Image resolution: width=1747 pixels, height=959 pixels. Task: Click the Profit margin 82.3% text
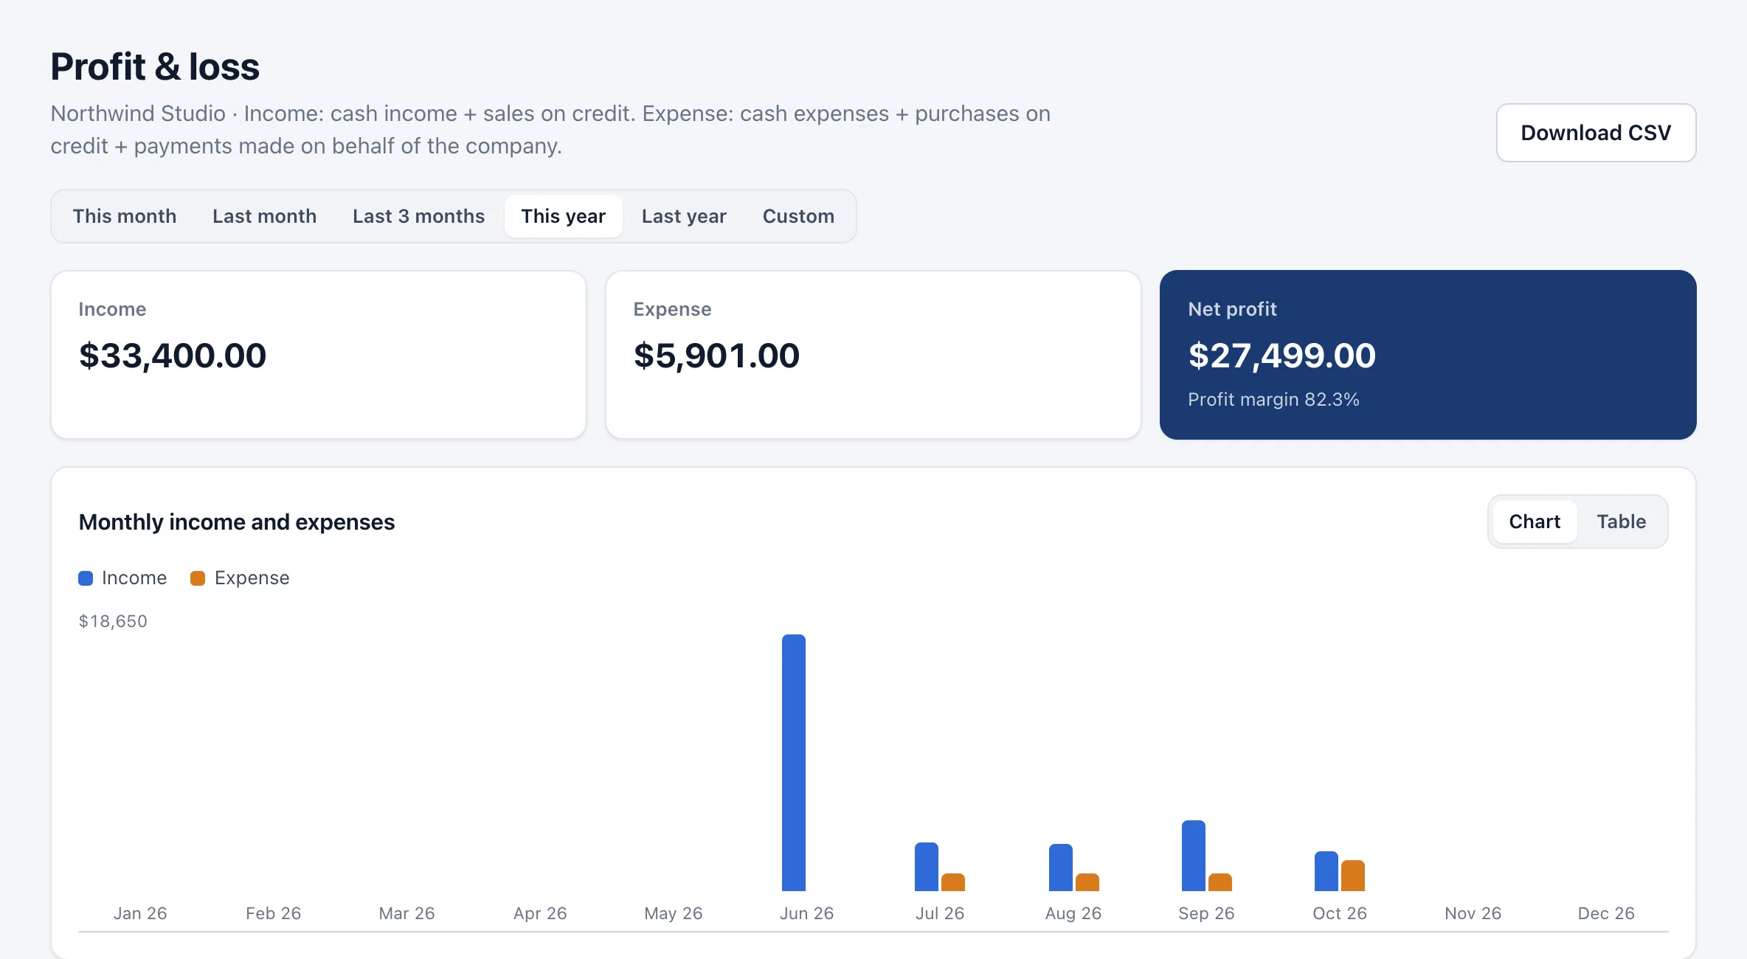click(1273, 399)
